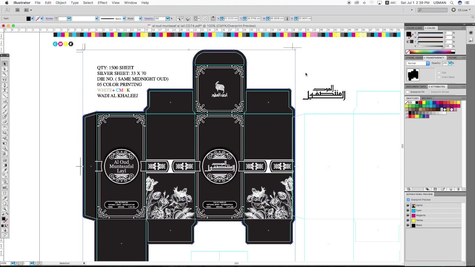Click the C slider in Color panel
The image size is (475, 267).
[430, 33]
